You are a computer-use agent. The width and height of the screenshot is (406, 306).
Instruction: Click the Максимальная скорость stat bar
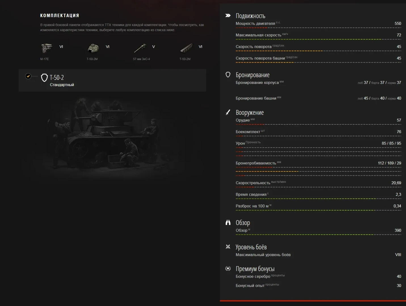pos(318,39)
